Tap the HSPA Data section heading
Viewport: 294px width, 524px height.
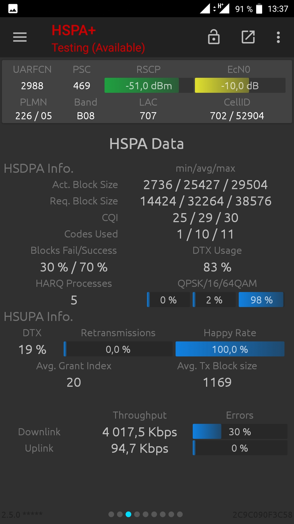click(x=146, y=144)
